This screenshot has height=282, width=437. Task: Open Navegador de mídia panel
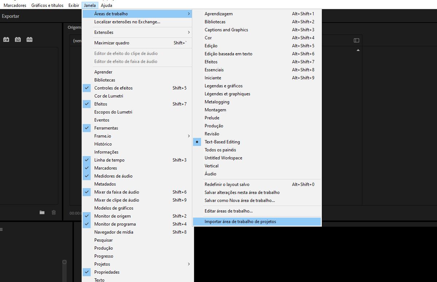point(137,232)
